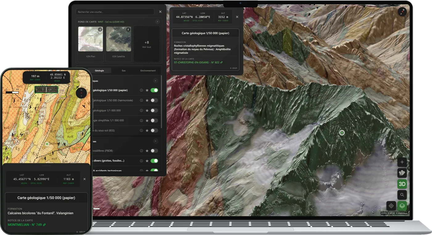Click the zoom-in plus button on map
The height and width of the screenshot is (235, 432).
click(x=402, y=162)
